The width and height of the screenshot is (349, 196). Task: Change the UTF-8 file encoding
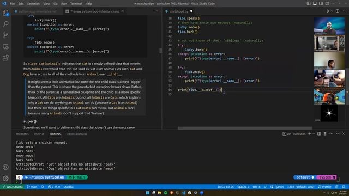click(x=256, y=187)
